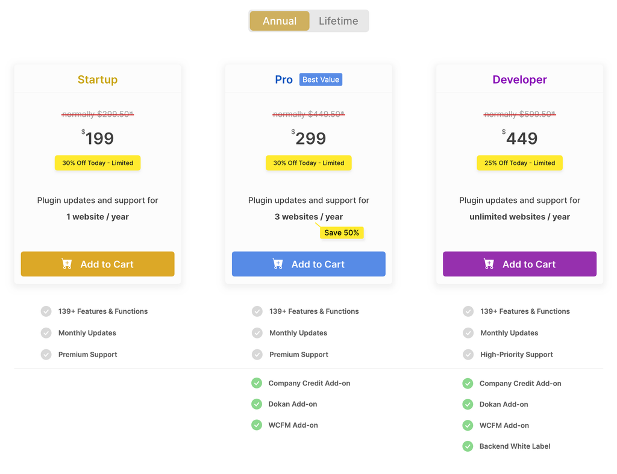This screenshot has width=617, height=474.
Task: Click Developer 'Monthly Updates' text
Action: (509, 333)
